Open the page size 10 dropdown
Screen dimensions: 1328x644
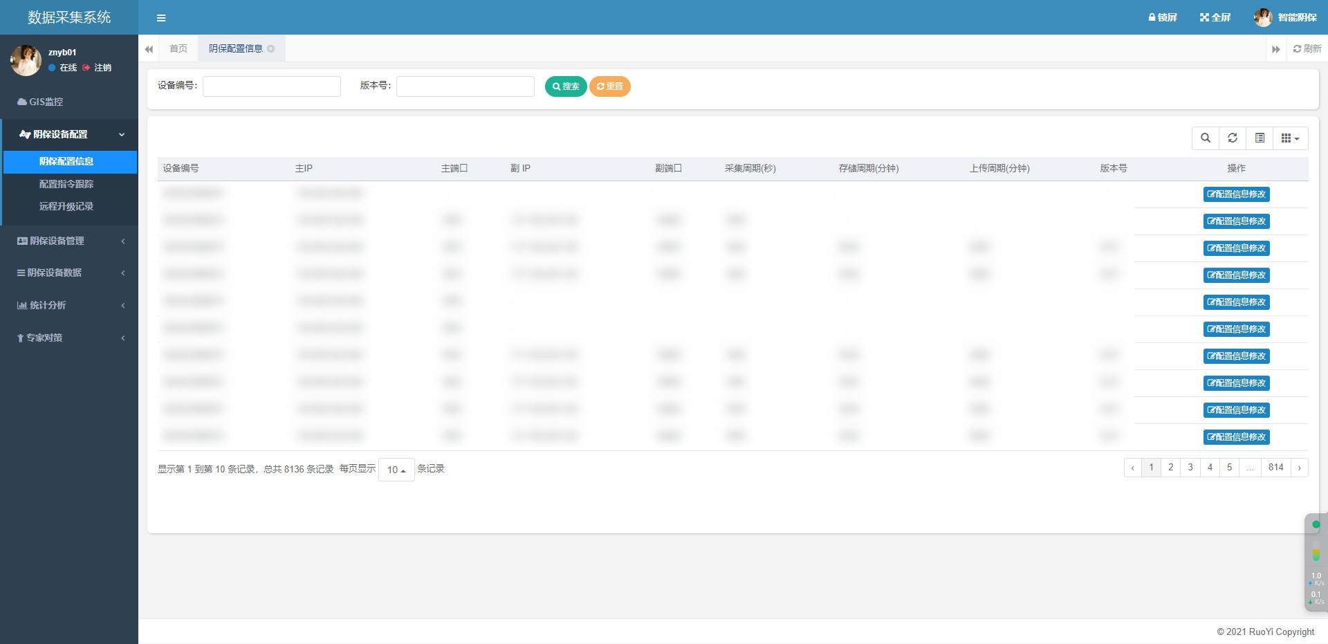tap(396, 470)
